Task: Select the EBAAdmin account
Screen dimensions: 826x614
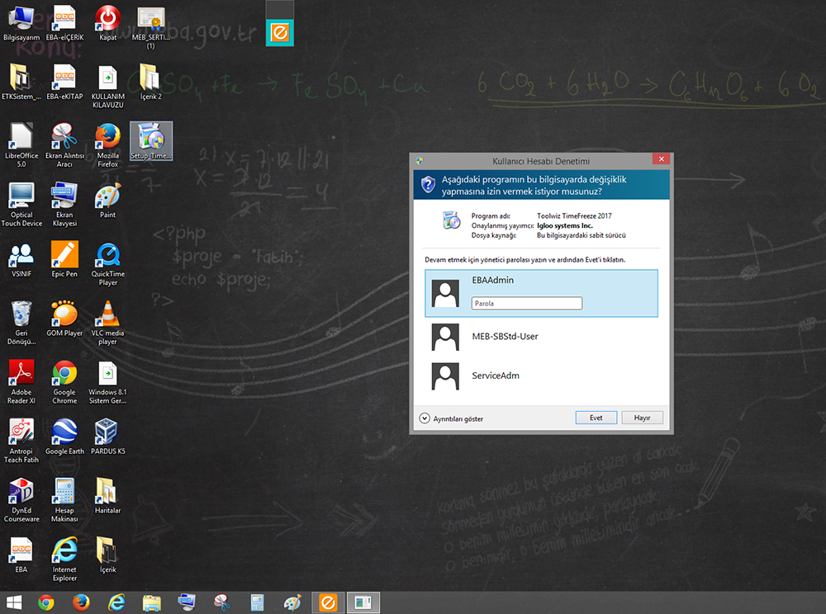Action: [542, 293]
